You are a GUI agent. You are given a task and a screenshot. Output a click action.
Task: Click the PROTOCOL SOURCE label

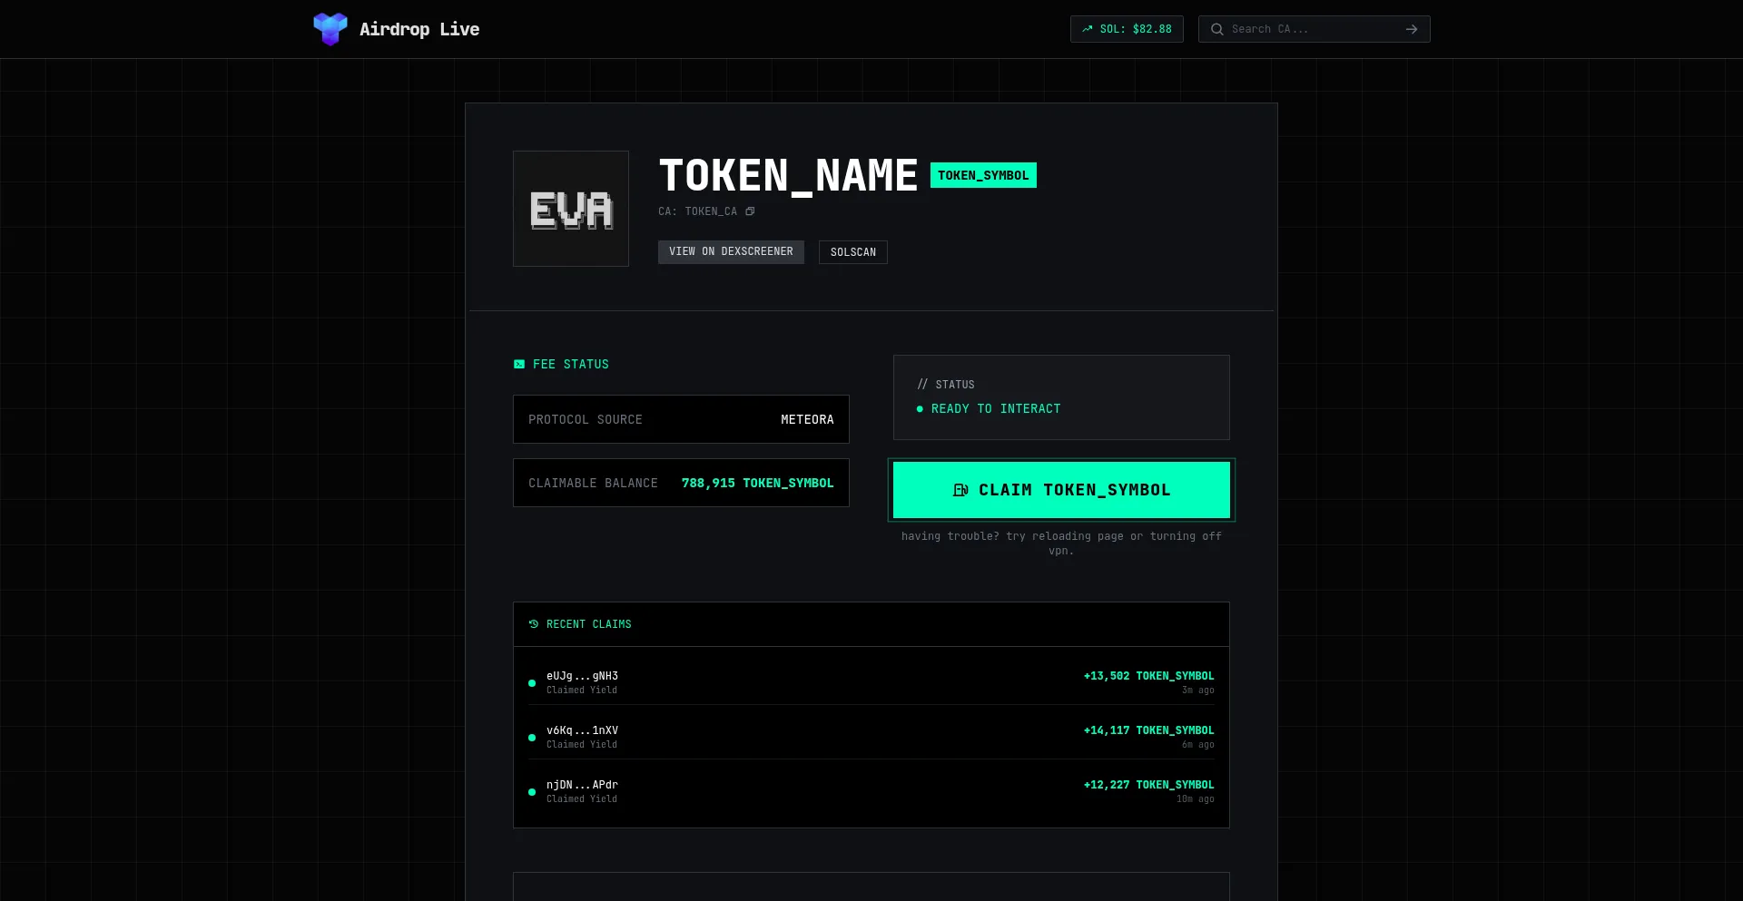(x=586, y=419)
